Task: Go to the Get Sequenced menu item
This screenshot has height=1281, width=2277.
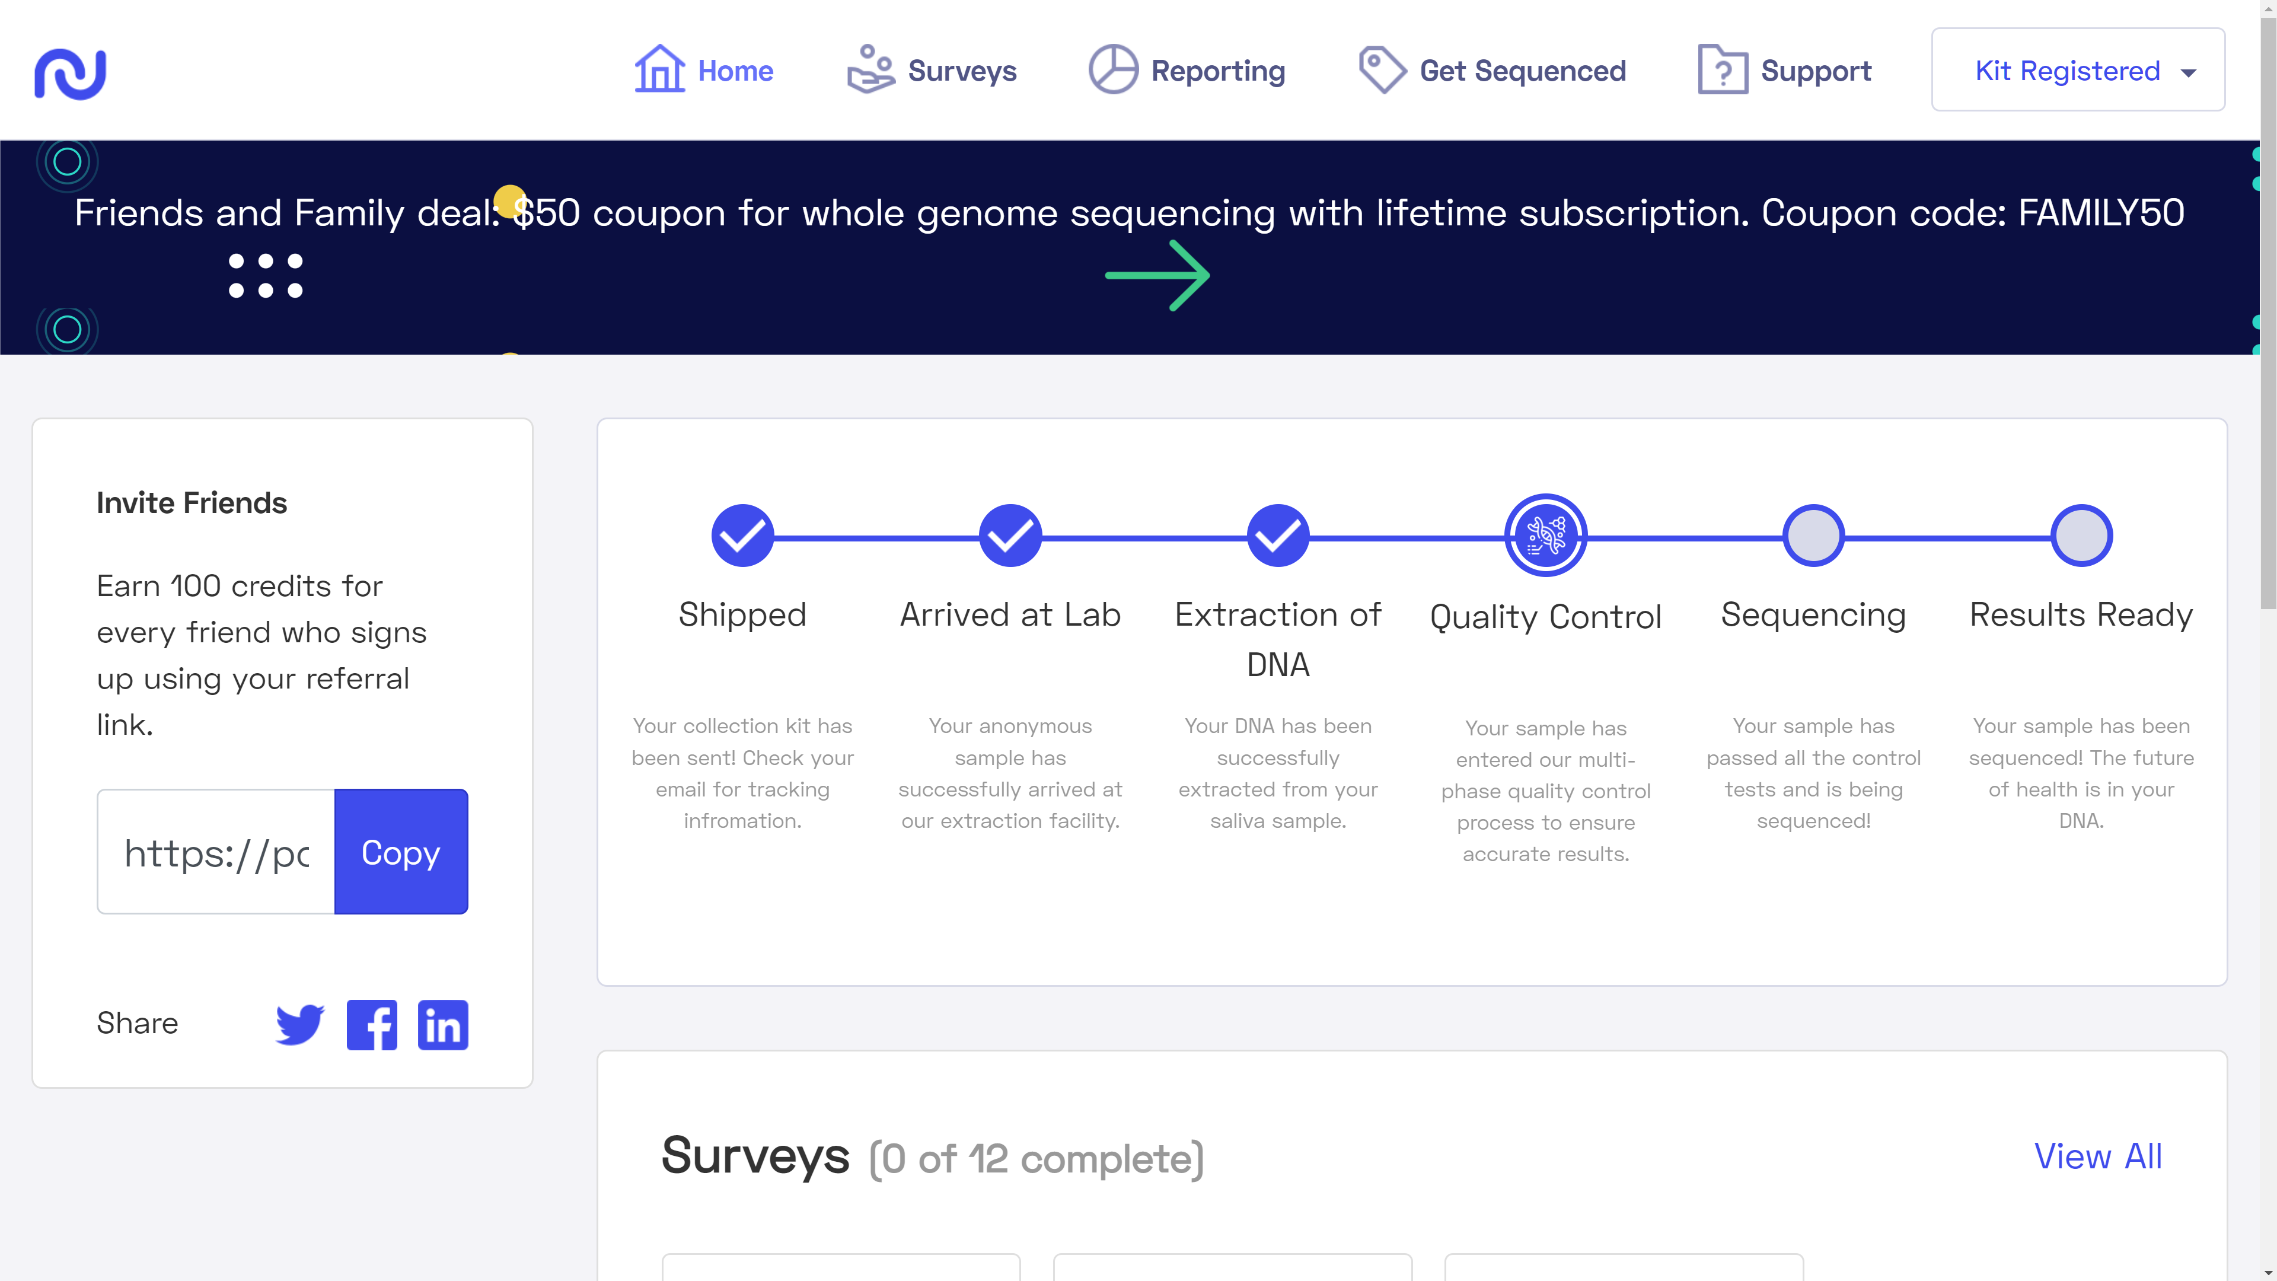Action: click(x=1522, y=71)
